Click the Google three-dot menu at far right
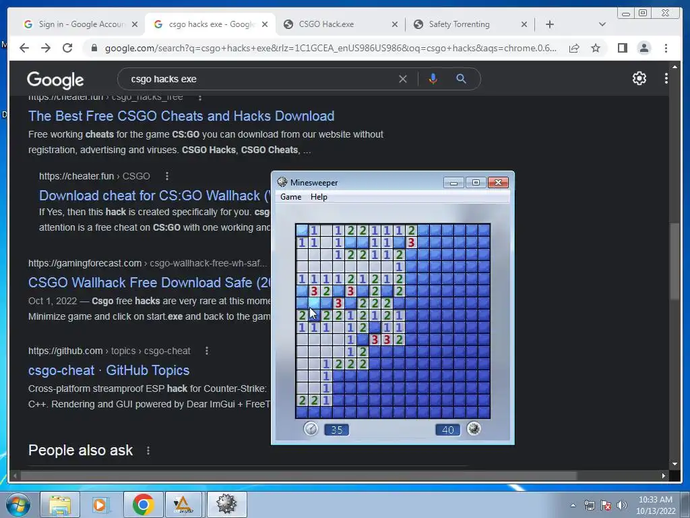This screenshot has height=518, width=690. pyautogui.click(x=666, y=78)
